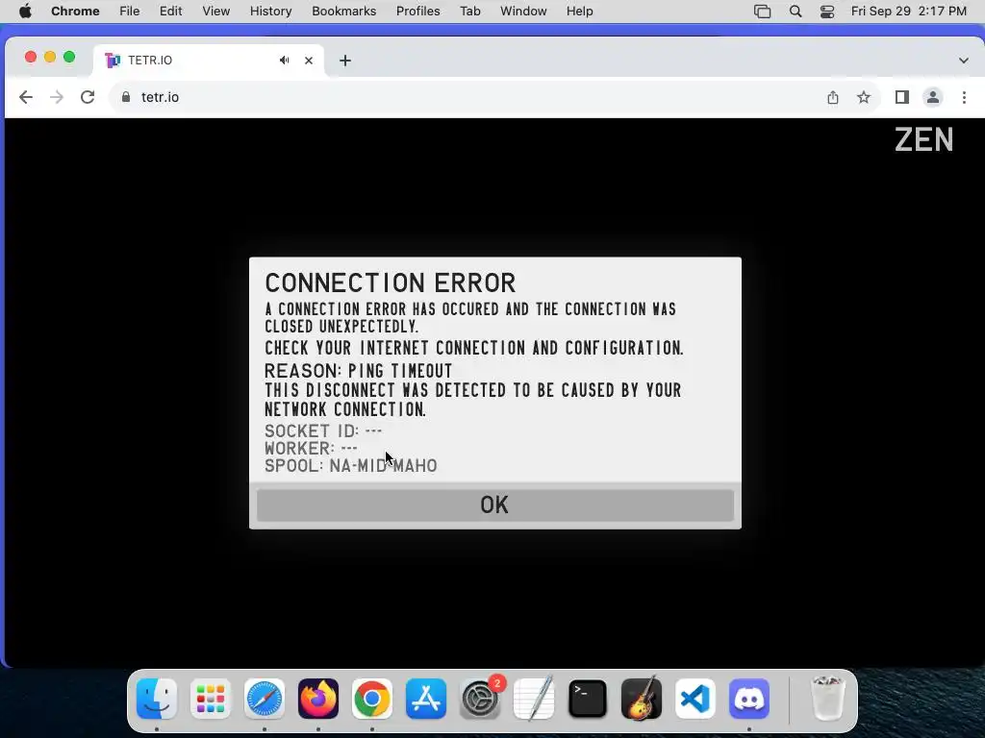Toggle the Chrome side panel
Viewport: 985px width, 738px height.
click(x=902, y=97)
